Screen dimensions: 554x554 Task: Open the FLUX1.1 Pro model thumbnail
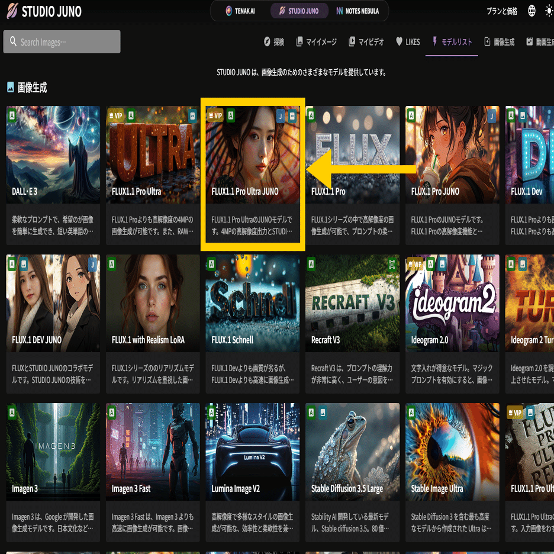353,154
